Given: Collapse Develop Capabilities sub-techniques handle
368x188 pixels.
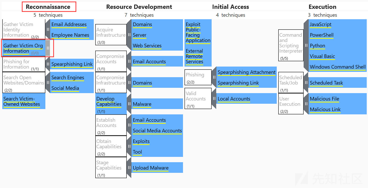Looking at the screenshot, I should coord(129,104).
